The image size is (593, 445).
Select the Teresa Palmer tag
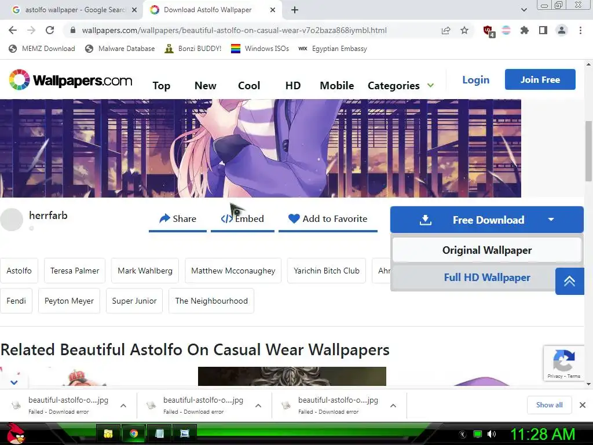coord(75,271)
